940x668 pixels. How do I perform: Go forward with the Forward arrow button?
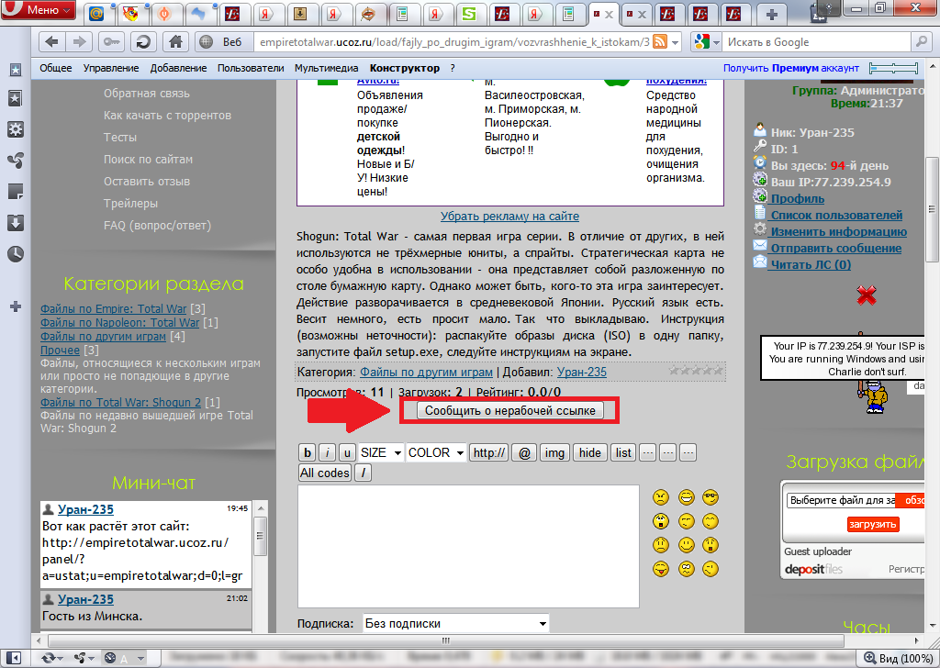click(79, 42)
